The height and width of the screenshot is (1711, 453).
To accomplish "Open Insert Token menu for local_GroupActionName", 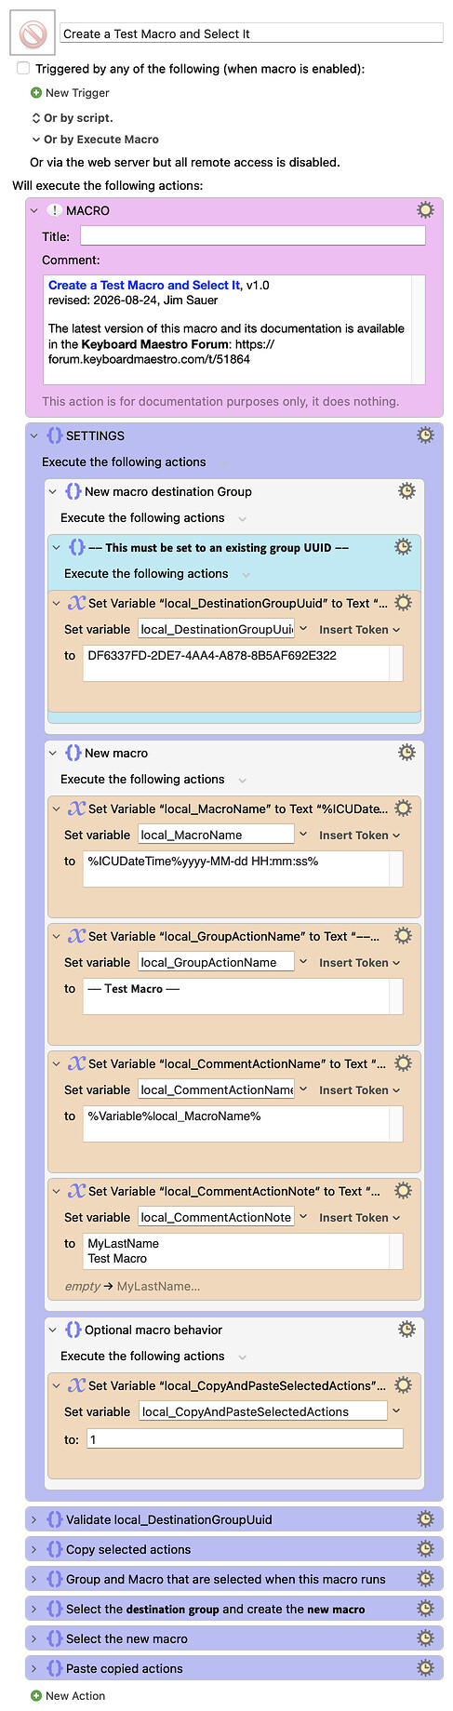I will [x=359, y=963].
